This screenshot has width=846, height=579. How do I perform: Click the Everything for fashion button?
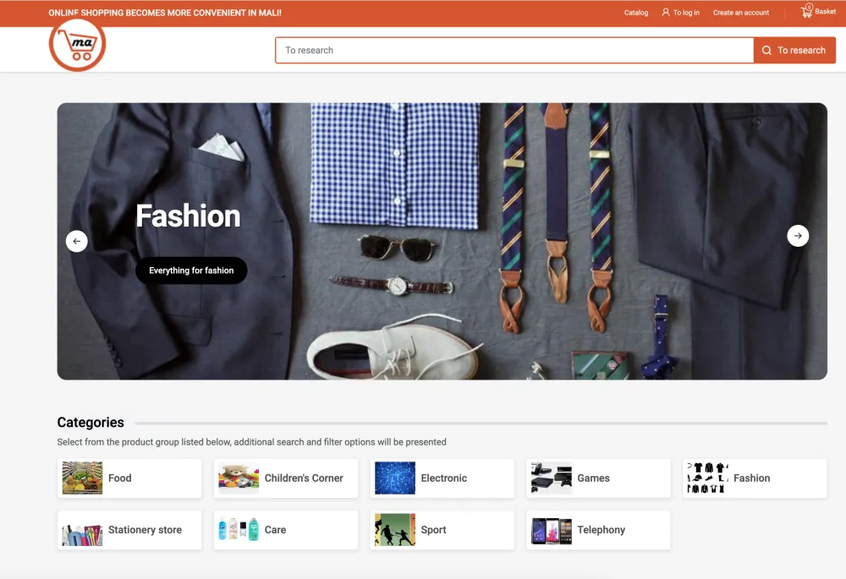click(191, 270)
